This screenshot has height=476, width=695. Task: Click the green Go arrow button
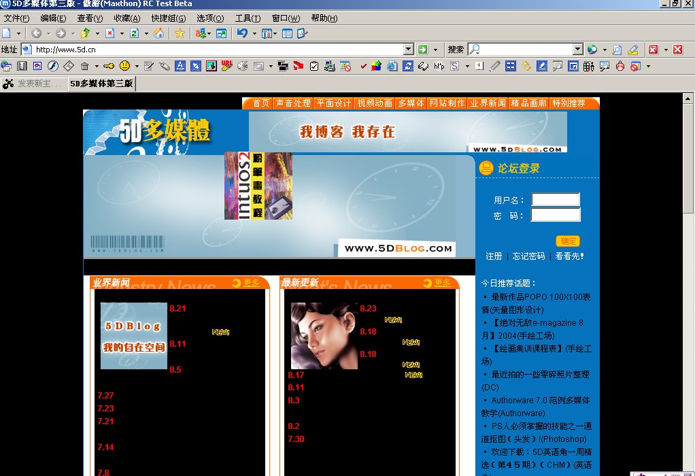pyautogui.click(x=423, y=49)
